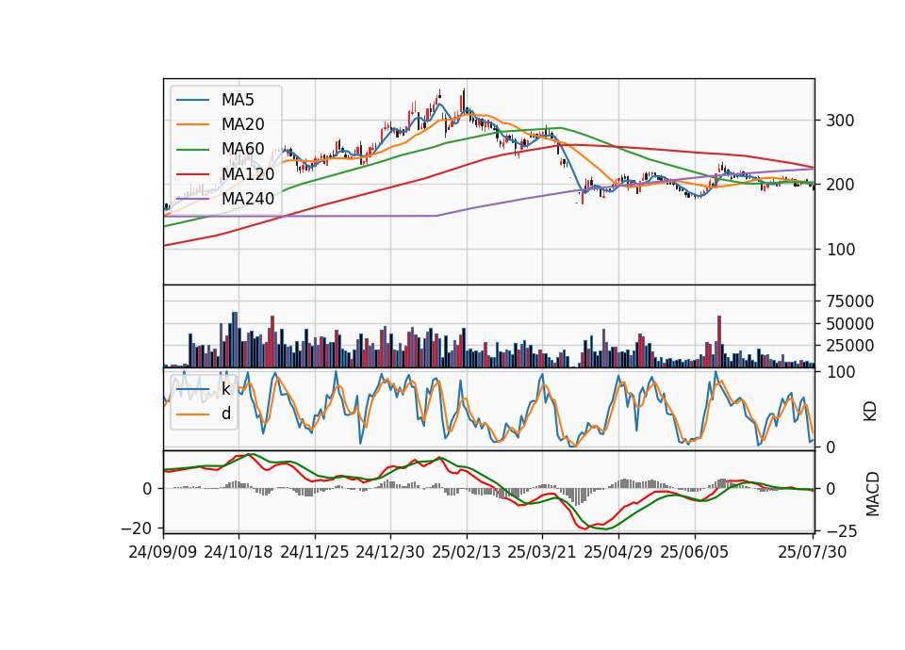Click the MA120 legend label
Viewport: 905px width, 650px height.
248,173
